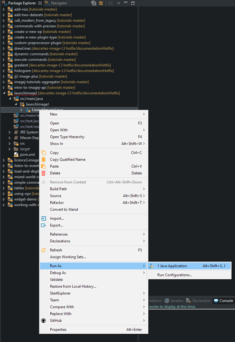Click the Focus on Active Task icon

[x=111, y=3]
